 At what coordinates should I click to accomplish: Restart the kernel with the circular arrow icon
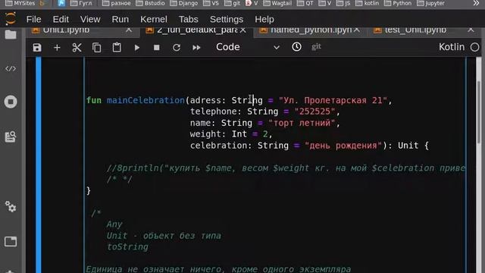(x=177, y=47)
